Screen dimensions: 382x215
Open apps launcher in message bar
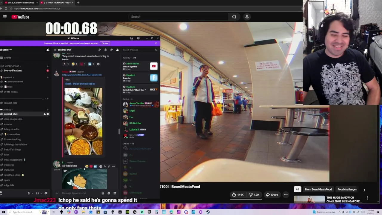tap(115, 193)
